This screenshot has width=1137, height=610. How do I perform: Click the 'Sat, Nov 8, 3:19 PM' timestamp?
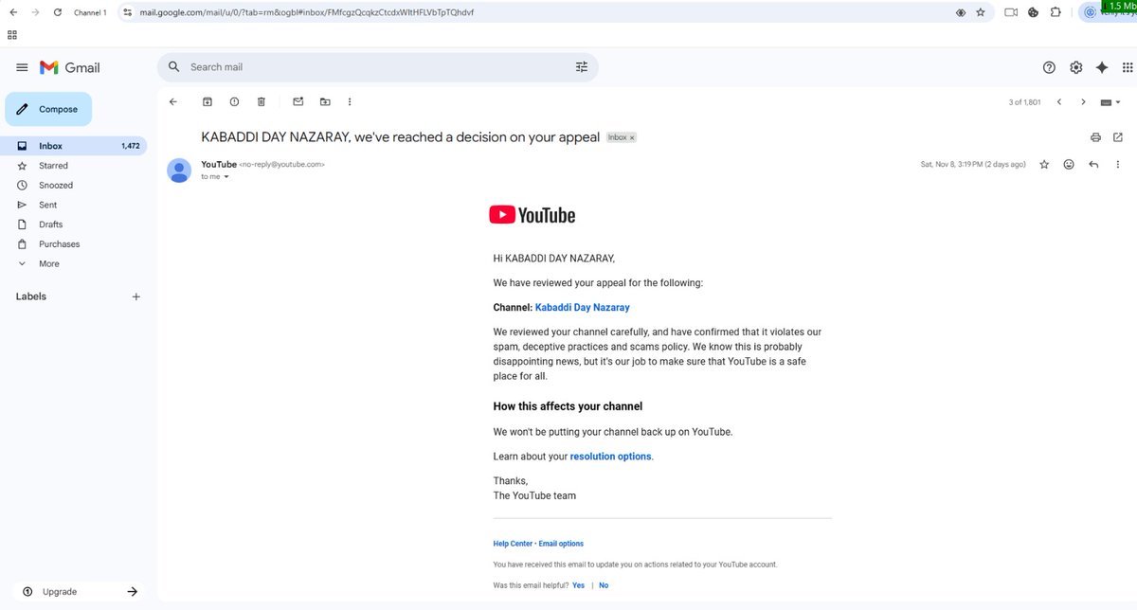(973, 164)
